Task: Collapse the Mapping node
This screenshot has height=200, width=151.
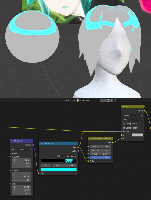Action: (12, 141)
